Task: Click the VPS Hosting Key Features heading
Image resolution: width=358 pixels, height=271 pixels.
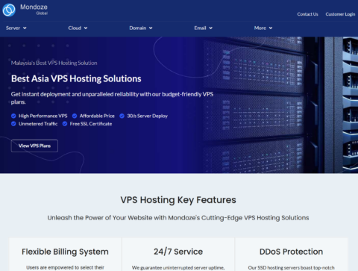Action: pyautogui.click(x=178, y=200)
